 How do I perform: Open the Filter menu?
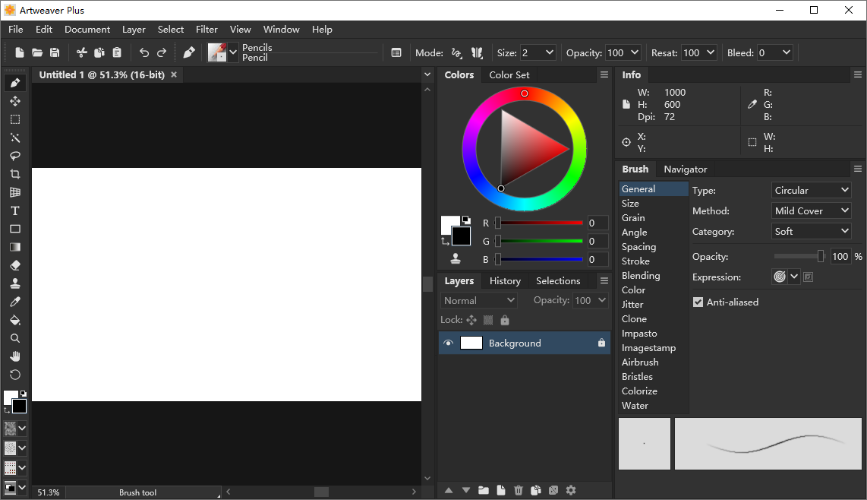pyautogui.click(x=207, y=29)
